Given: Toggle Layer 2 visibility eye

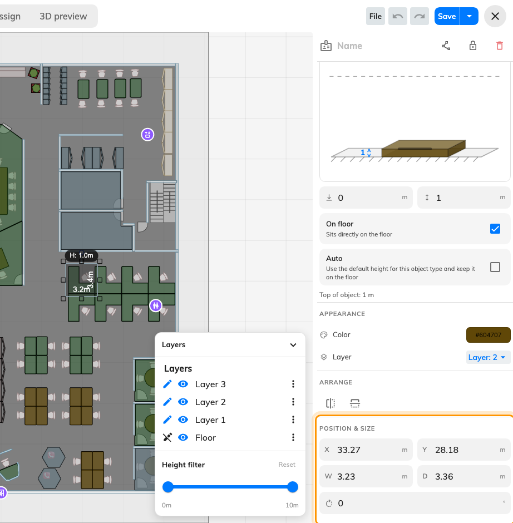Looking at the screenshot, I should pyautogui.click(x=183, y=402).
